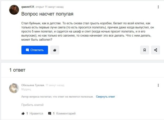164x120 pixels.
Task: Open the Обезьяна Тухлая profile link
Action: click(33, 85)
